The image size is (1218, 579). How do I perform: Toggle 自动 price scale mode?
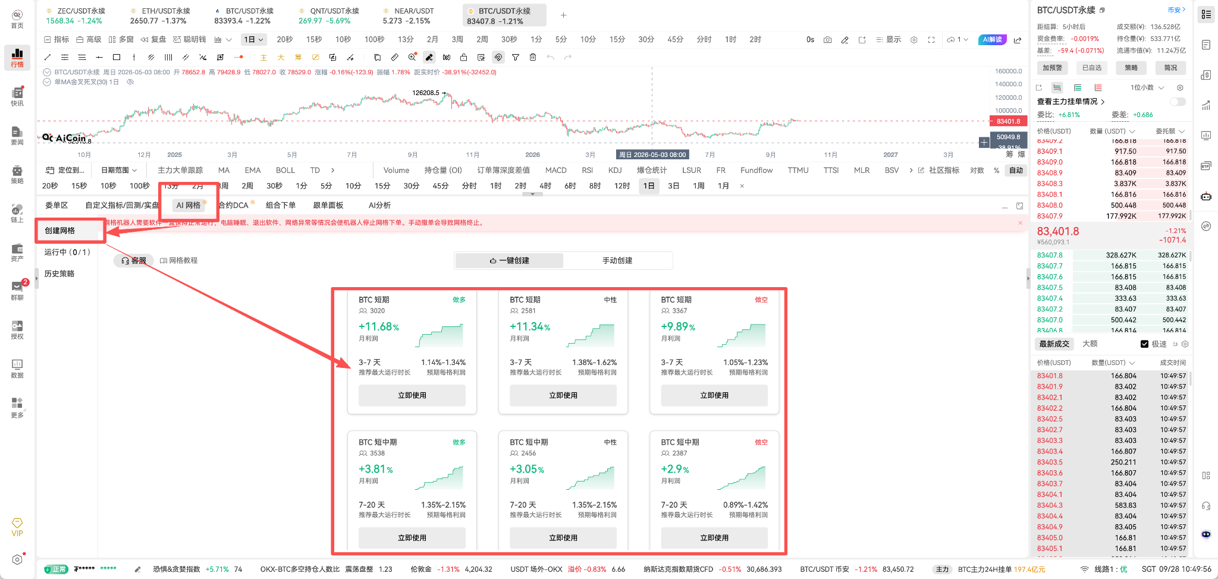[x=1016, y=170]
